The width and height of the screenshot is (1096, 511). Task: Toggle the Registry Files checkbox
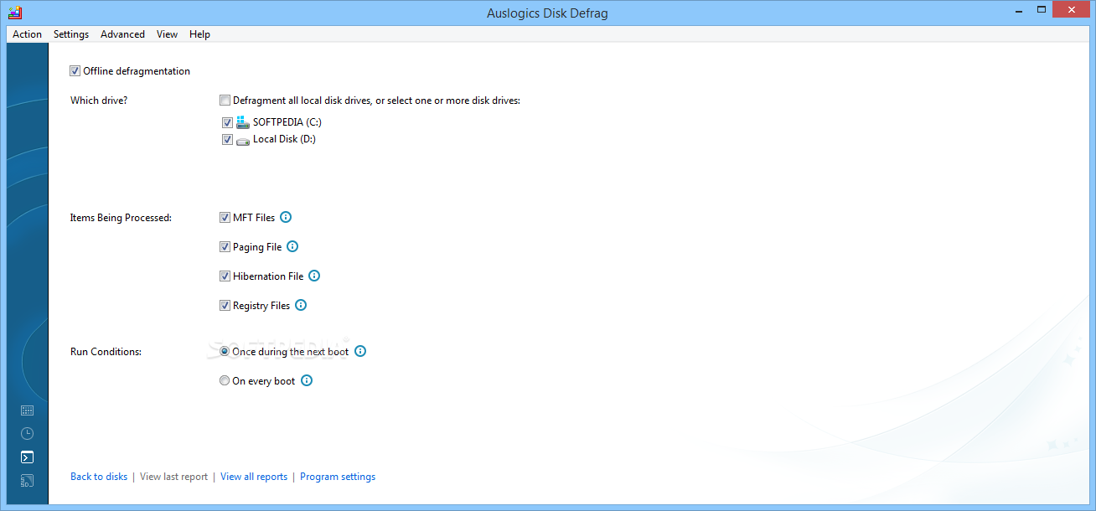point(225,306)
